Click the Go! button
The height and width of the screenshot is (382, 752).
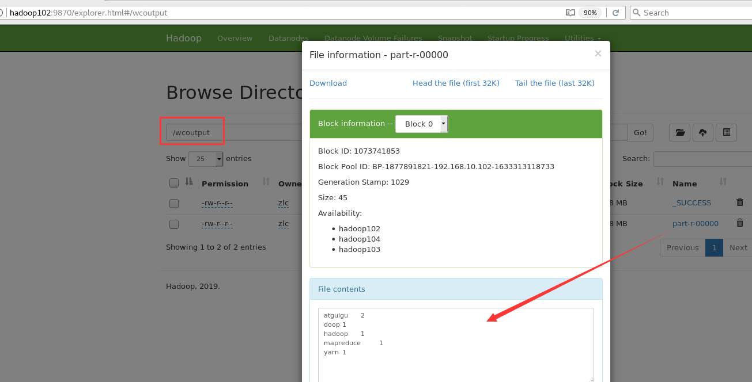click(640, 132)
